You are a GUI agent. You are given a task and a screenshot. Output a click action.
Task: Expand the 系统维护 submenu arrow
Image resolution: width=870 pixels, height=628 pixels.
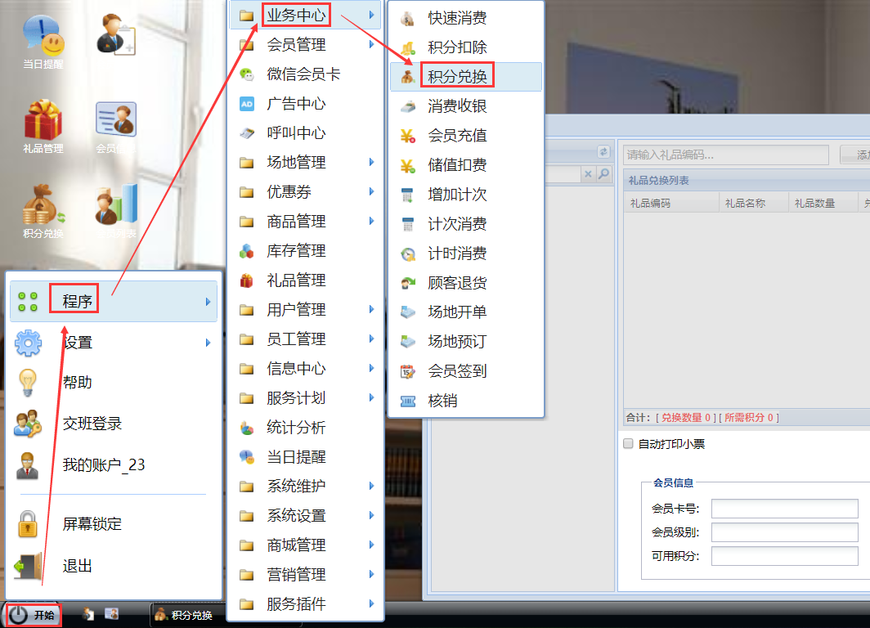[x=371, y=487]
